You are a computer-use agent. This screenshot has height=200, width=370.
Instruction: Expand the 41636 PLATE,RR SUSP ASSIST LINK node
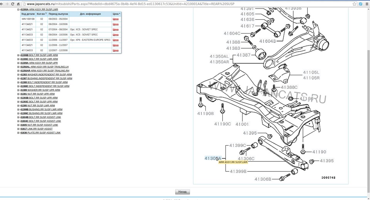[x=18, y=133]
